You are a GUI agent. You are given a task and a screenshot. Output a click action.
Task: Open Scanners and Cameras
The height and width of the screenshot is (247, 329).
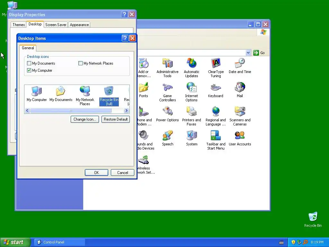point(240,116)
